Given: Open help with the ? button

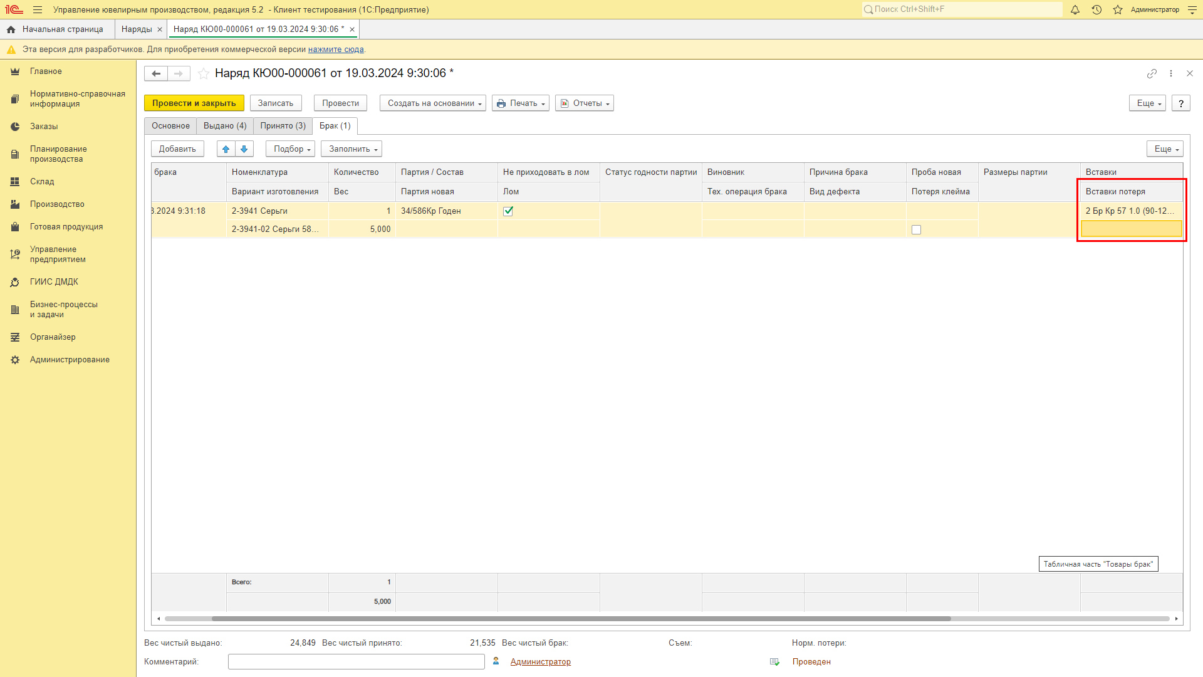Looking at the screenshot, I should (1181, 103).
